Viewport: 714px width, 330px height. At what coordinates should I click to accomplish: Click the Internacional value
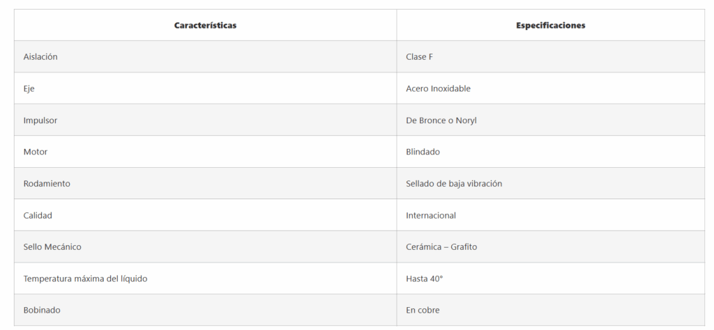[431, 215]
